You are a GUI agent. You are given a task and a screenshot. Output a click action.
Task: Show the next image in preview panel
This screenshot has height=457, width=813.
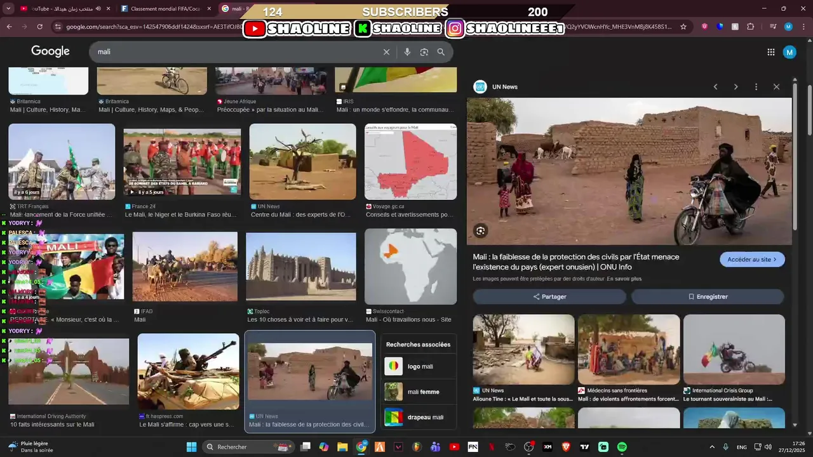pos(736,87)
